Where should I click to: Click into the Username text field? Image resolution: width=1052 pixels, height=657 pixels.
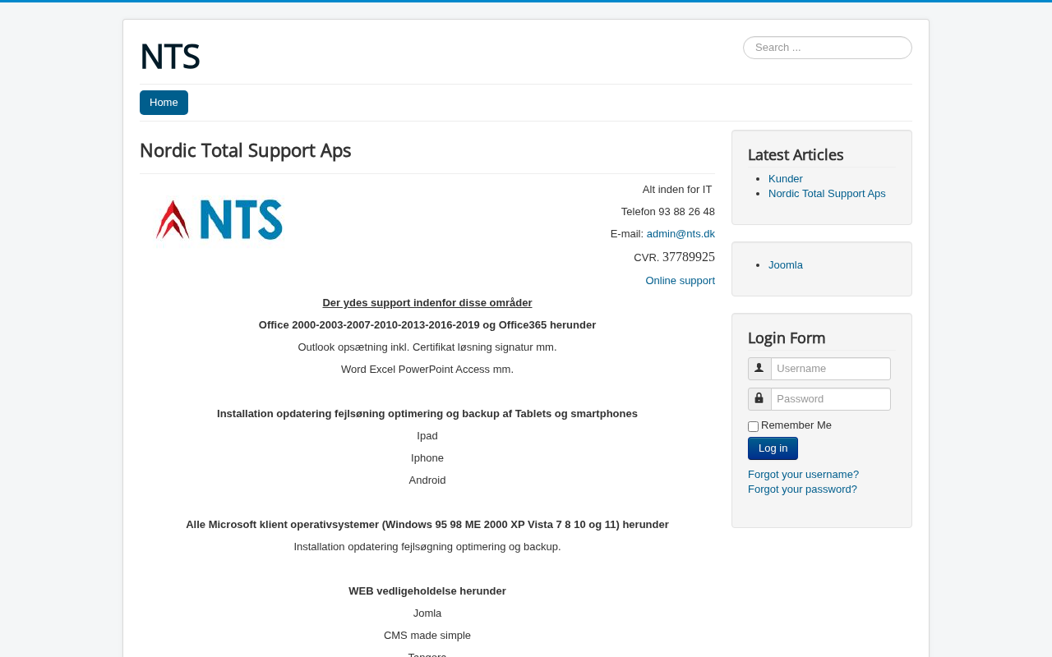[830, 369]
